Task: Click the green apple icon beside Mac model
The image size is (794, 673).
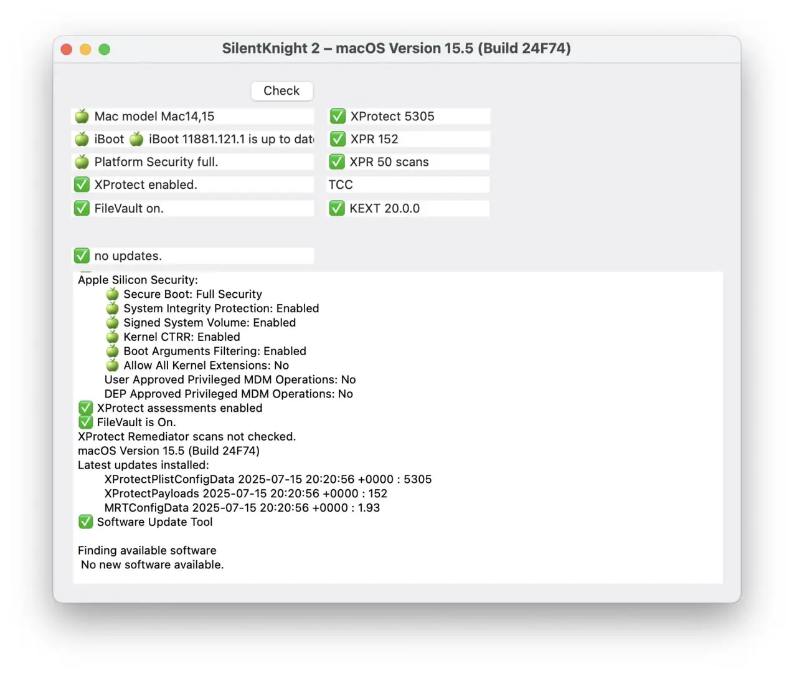Action: (82, 117)
